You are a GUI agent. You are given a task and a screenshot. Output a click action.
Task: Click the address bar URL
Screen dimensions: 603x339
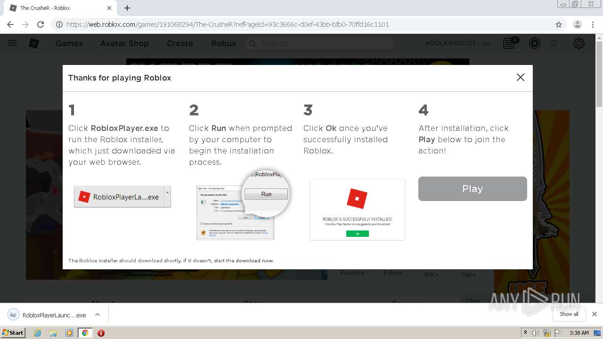click(228, 24)
